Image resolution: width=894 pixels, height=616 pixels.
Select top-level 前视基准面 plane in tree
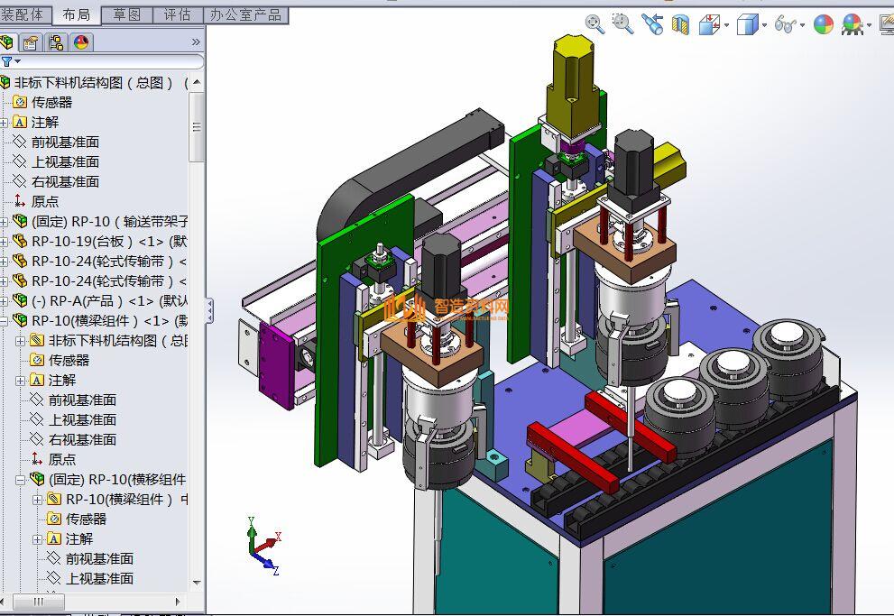tap(65, 142)
